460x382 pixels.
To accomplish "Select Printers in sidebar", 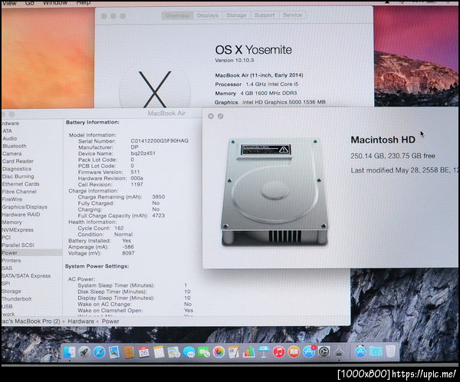I will click(11, 261).
